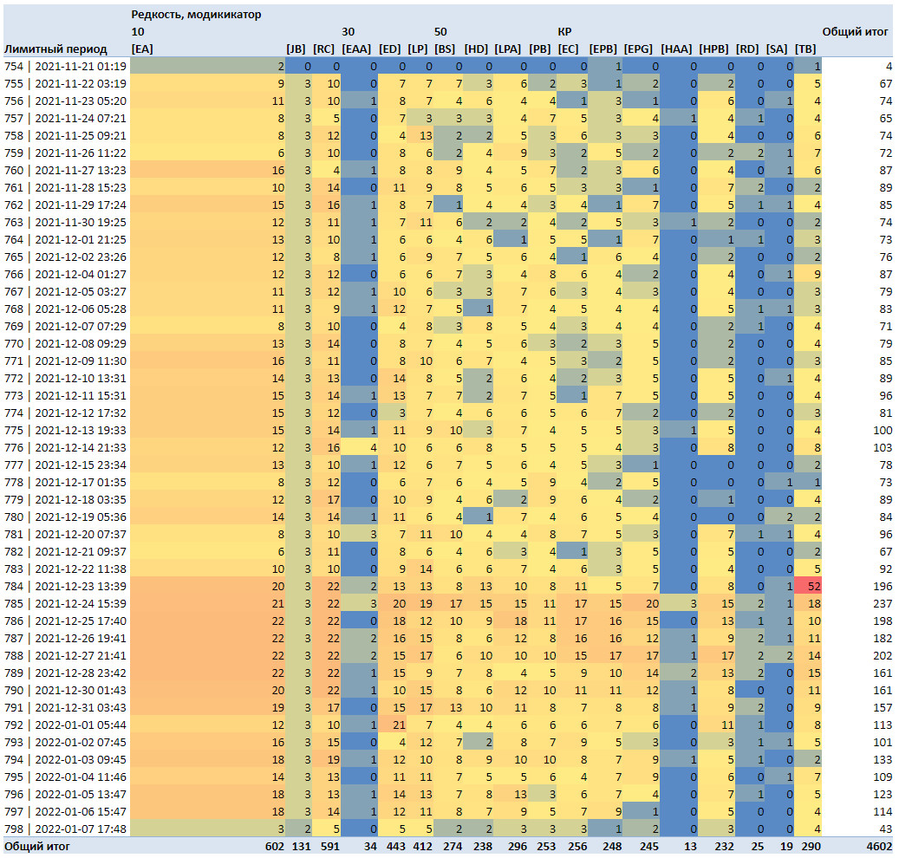Click the [LP] value 14 in row 783
Screen dimensions: 899x858
pos(420,569)
